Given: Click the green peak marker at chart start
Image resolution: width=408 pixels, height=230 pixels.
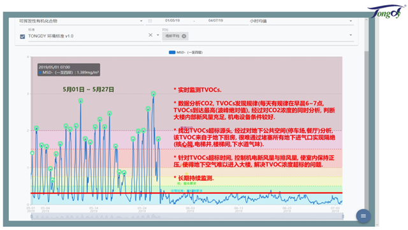Looking at the screenshot, I should point(33,153).
